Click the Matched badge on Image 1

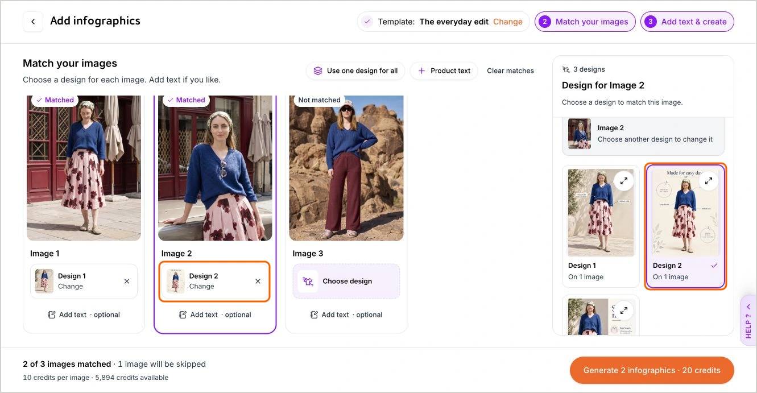tap(55, 100)
